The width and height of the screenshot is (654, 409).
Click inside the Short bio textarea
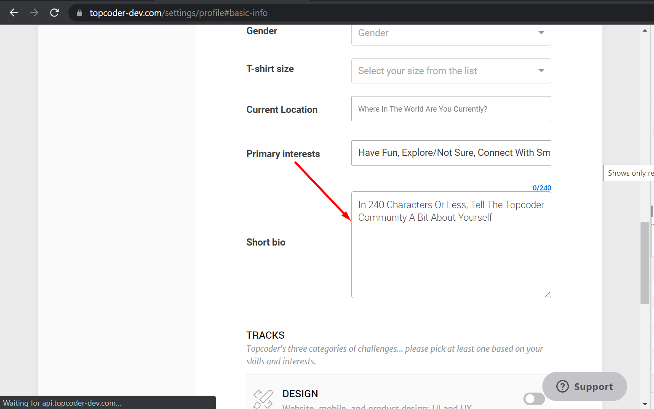coord(451,244)
